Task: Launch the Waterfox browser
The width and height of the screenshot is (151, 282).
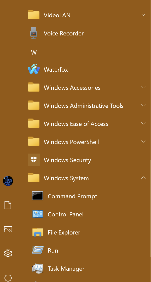Action: click(56, 69)
